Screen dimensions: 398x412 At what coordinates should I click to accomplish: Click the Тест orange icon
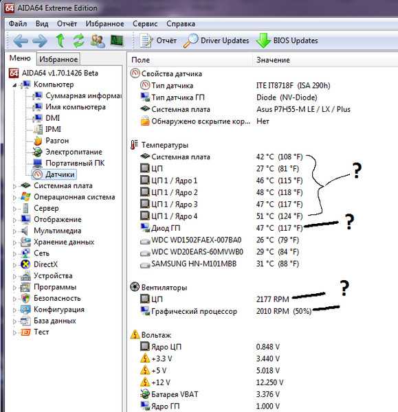tap(25, 332)
